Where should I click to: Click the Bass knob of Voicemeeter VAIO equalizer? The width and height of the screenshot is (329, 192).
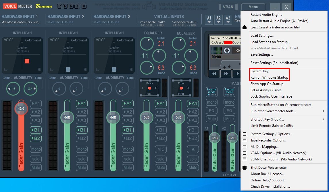pos(147,68)
